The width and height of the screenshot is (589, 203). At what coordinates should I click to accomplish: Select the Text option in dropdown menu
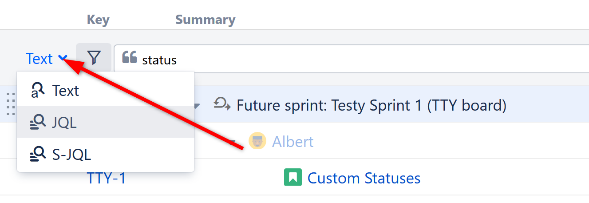pos(65,91)
